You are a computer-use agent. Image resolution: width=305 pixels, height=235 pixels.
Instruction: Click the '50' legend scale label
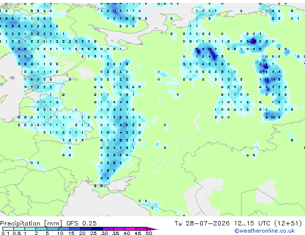click(149, 233)
